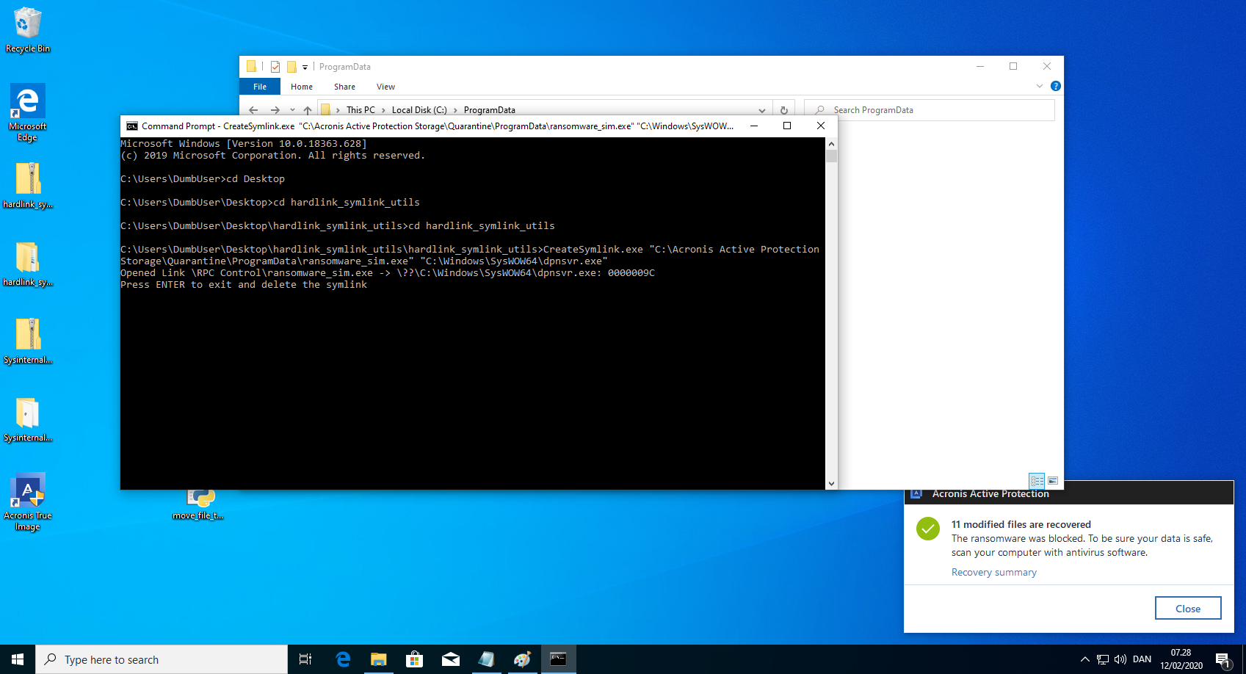This screenshot has height=674, width=1246.
Task: Click the up-one-level arrow in Explorer
Action: [x=308, y=110]
